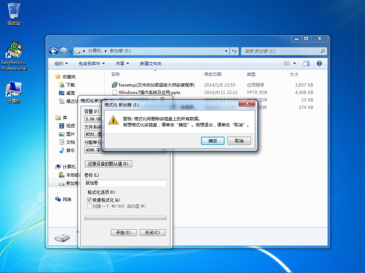Click the search magnifier icon

click(x=323, y=51)
